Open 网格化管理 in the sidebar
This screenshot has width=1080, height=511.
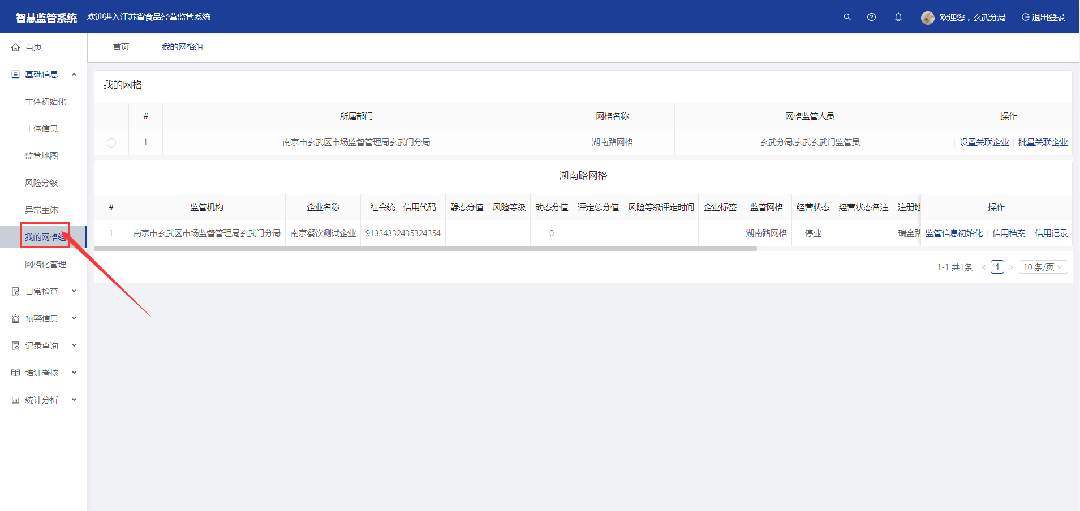[x=45, y=265]
